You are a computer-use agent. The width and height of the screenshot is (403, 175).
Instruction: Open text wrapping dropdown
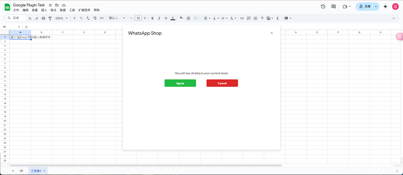[x=224, y=18]
